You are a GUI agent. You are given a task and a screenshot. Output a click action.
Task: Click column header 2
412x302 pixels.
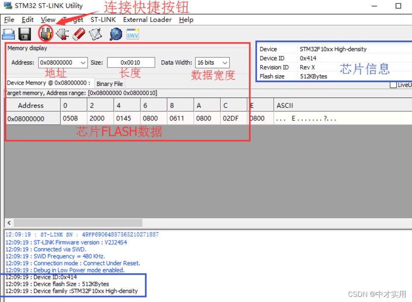pos(101,106)
